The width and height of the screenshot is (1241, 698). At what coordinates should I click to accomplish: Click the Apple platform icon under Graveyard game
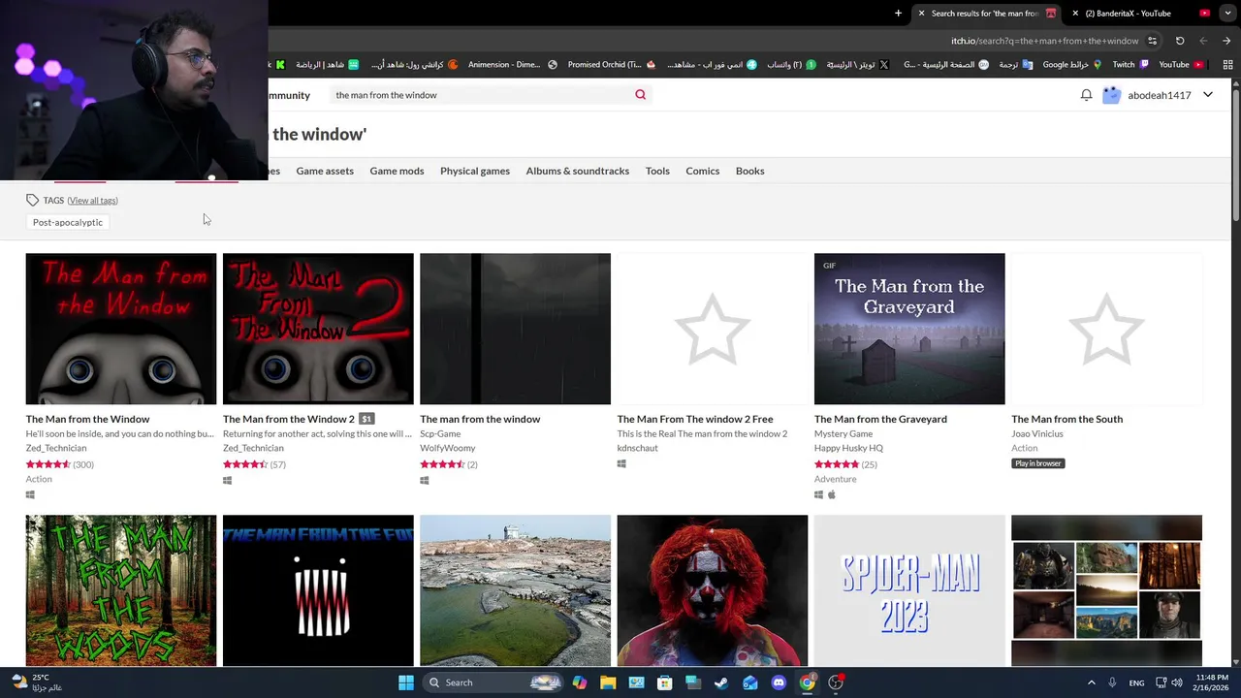click(x=831, y=494)
